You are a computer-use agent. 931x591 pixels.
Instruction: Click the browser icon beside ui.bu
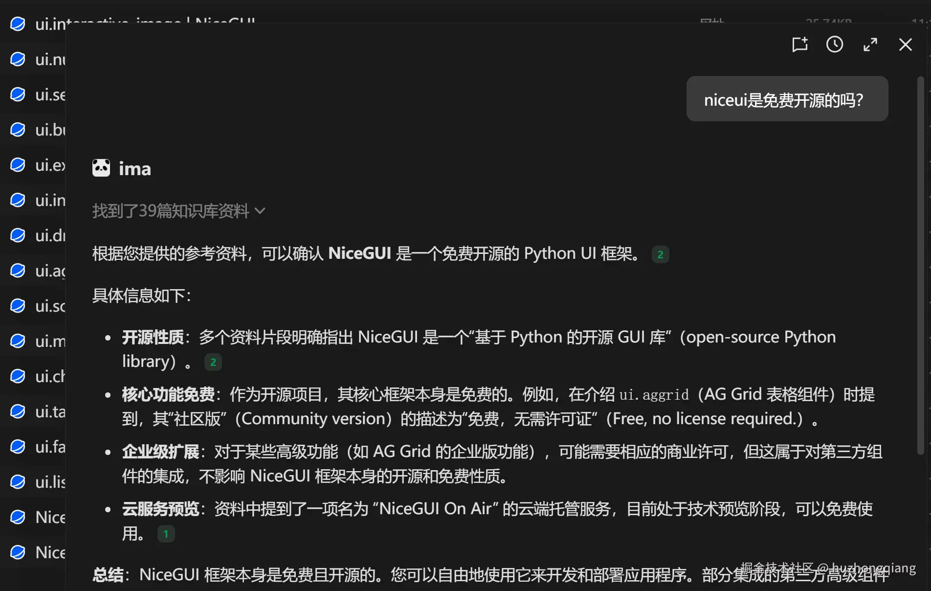click(x=18, y=130)
